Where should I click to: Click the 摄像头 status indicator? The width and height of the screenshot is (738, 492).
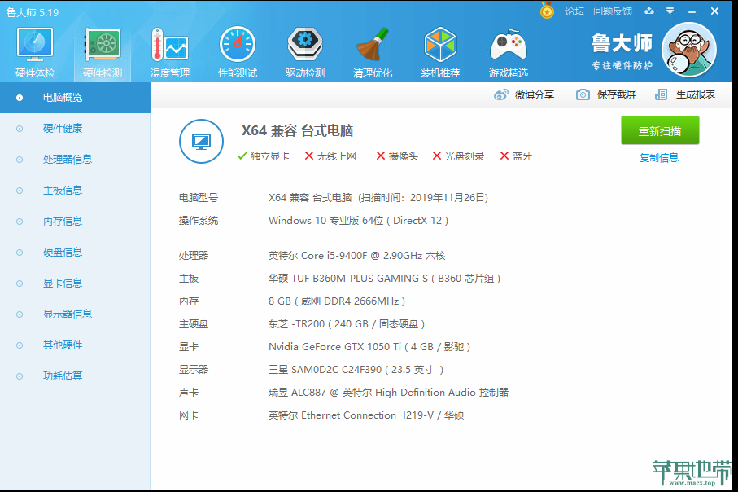click(397, 156)
